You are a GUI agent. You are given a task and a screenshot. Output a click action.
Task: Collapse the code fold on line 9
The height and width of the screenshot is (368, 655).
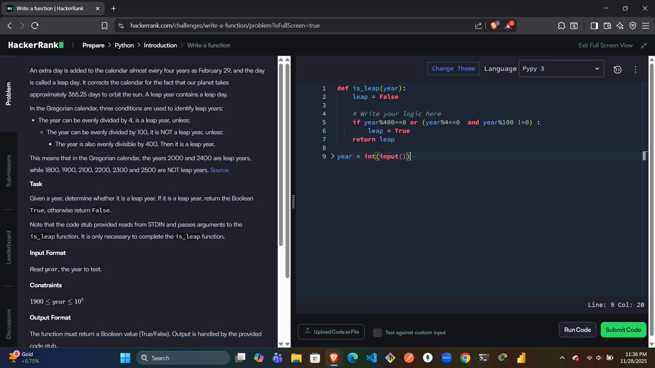[x=332, y=156]
